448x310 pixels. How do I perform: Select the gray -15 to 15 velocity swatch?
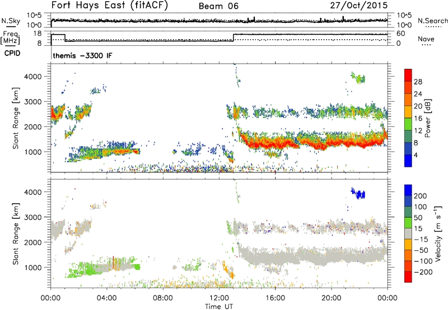pos(408,234)
